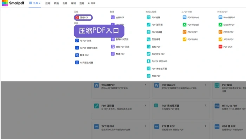
Task: Open the PDF编辑 card in the page below the menu
Action: 229,90
